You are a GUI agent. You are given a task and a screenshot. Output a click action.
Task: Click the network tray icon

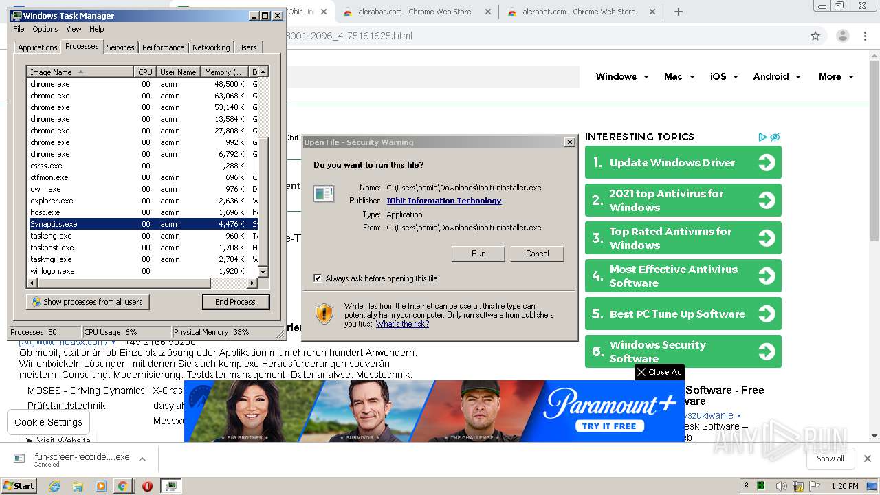pyautogui.click(x=798, y=486)
